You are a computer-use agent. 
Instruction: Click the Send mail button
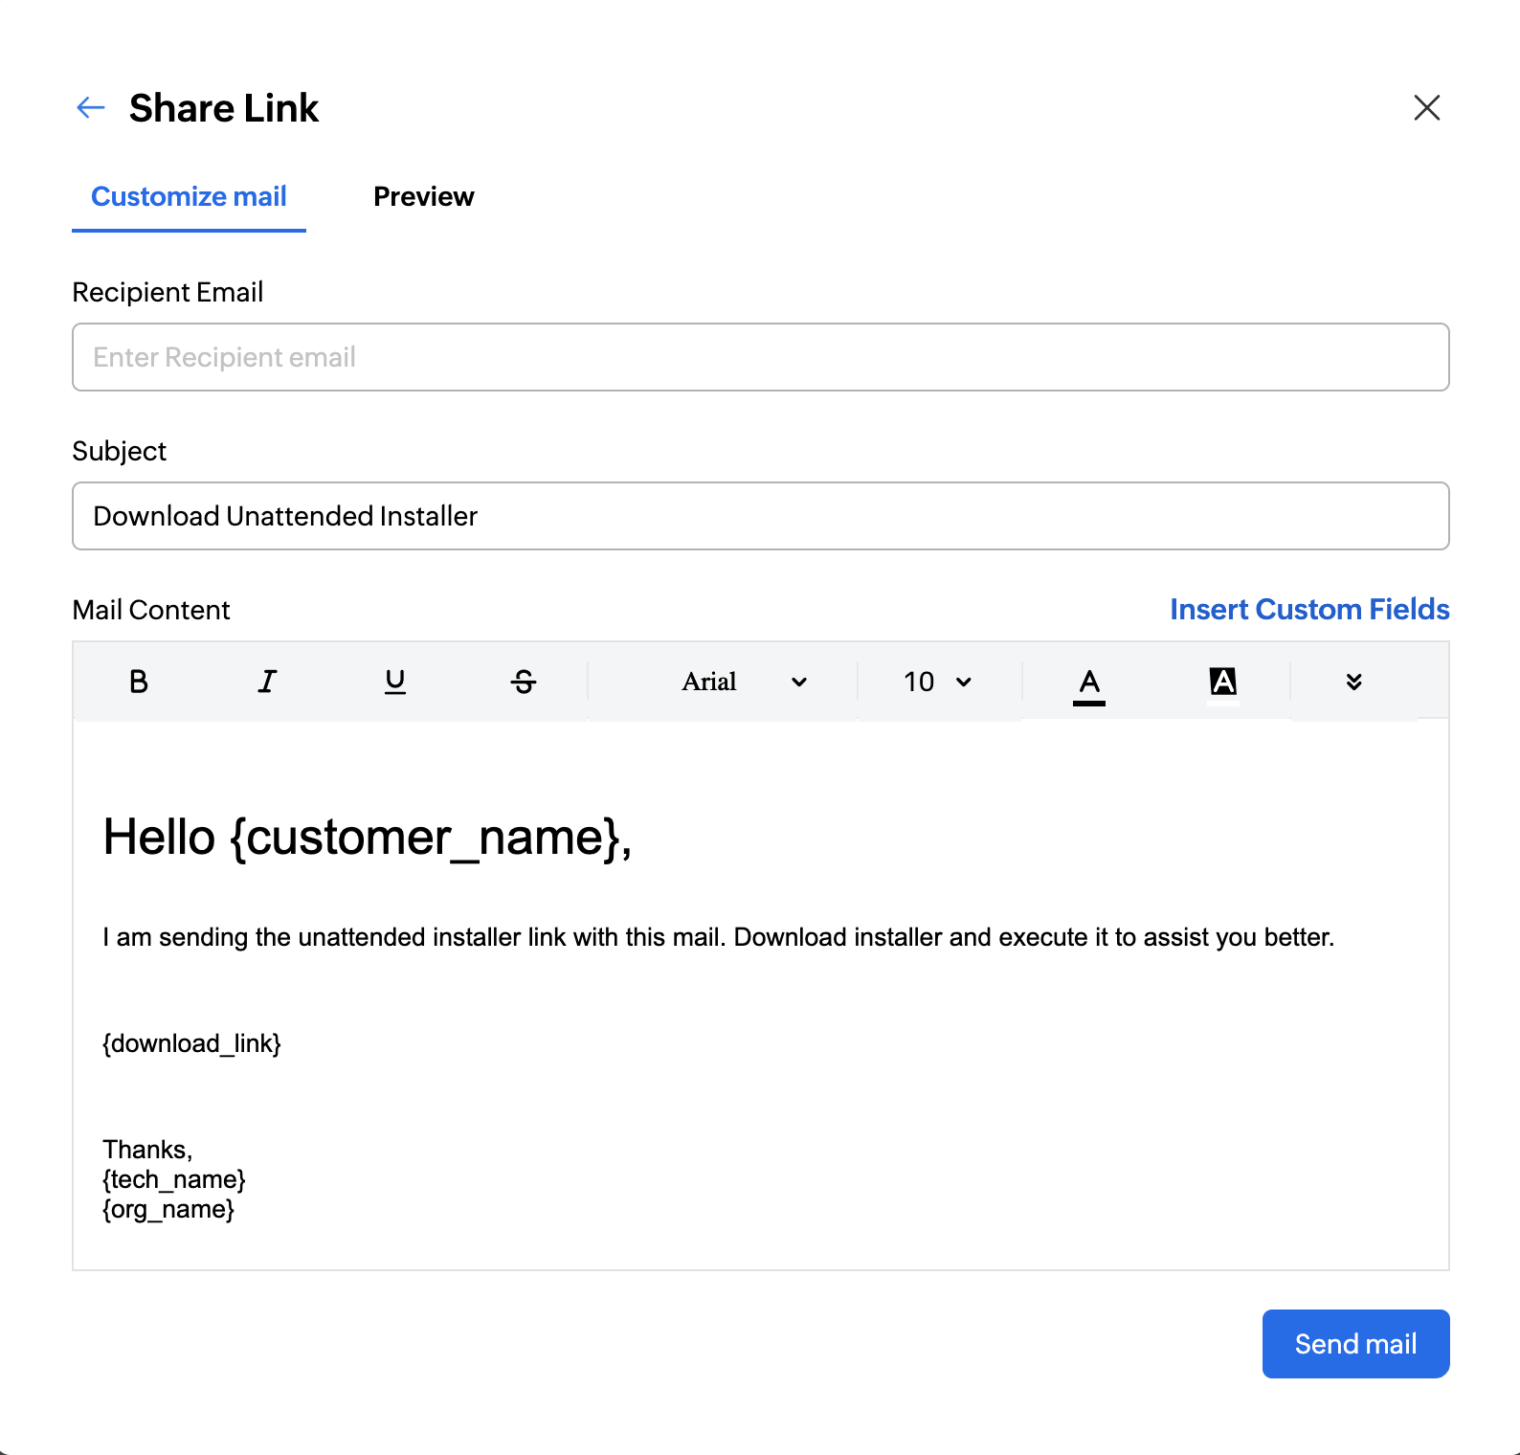pyautogui.click(x=1355, y=1343)
